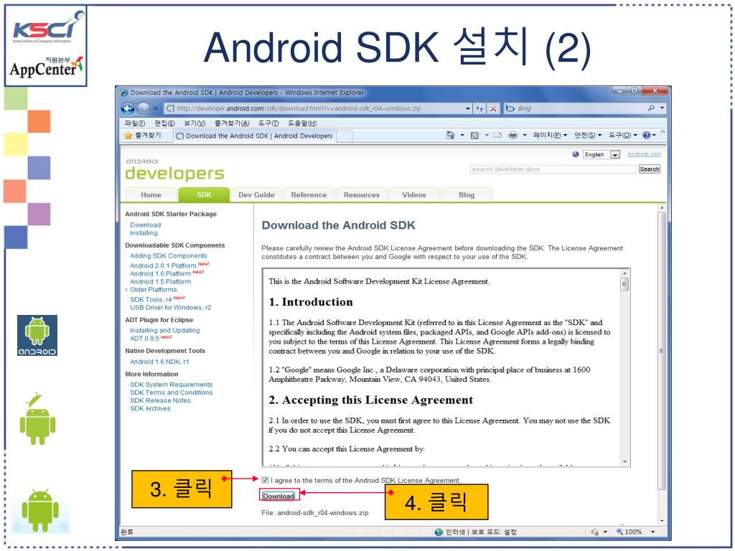Open the search provider dropdown arrow
Viewport: 735px width, 551px height.
click(x=662, y=108)
